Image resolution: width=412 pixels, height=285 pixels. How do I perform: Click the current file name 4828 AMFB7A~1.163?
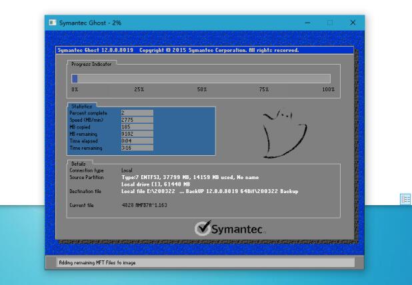144,205
